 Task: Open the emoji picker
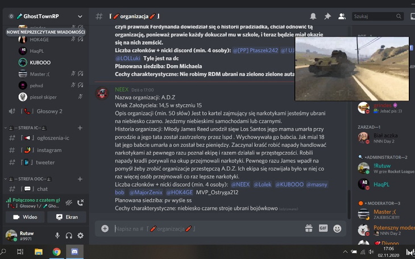337,228
